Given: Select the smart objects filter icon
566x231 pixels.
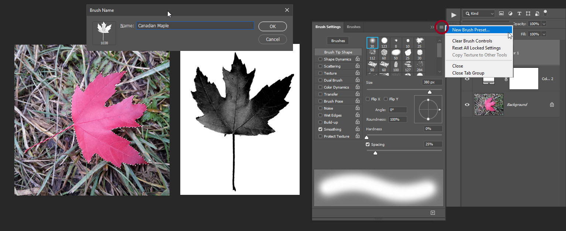Looking at the screenshot, I should point(537,13).
